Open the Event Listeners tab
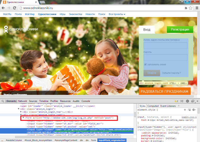Image resolution: width=200 pixels, height=142 pixels. click(x=168, y=106)
